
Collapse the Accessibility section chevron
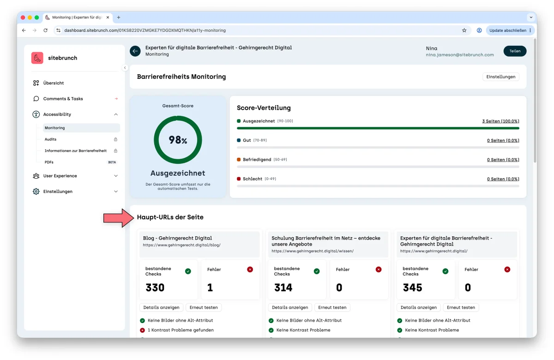pyautogui.click(x=116, y=114)
